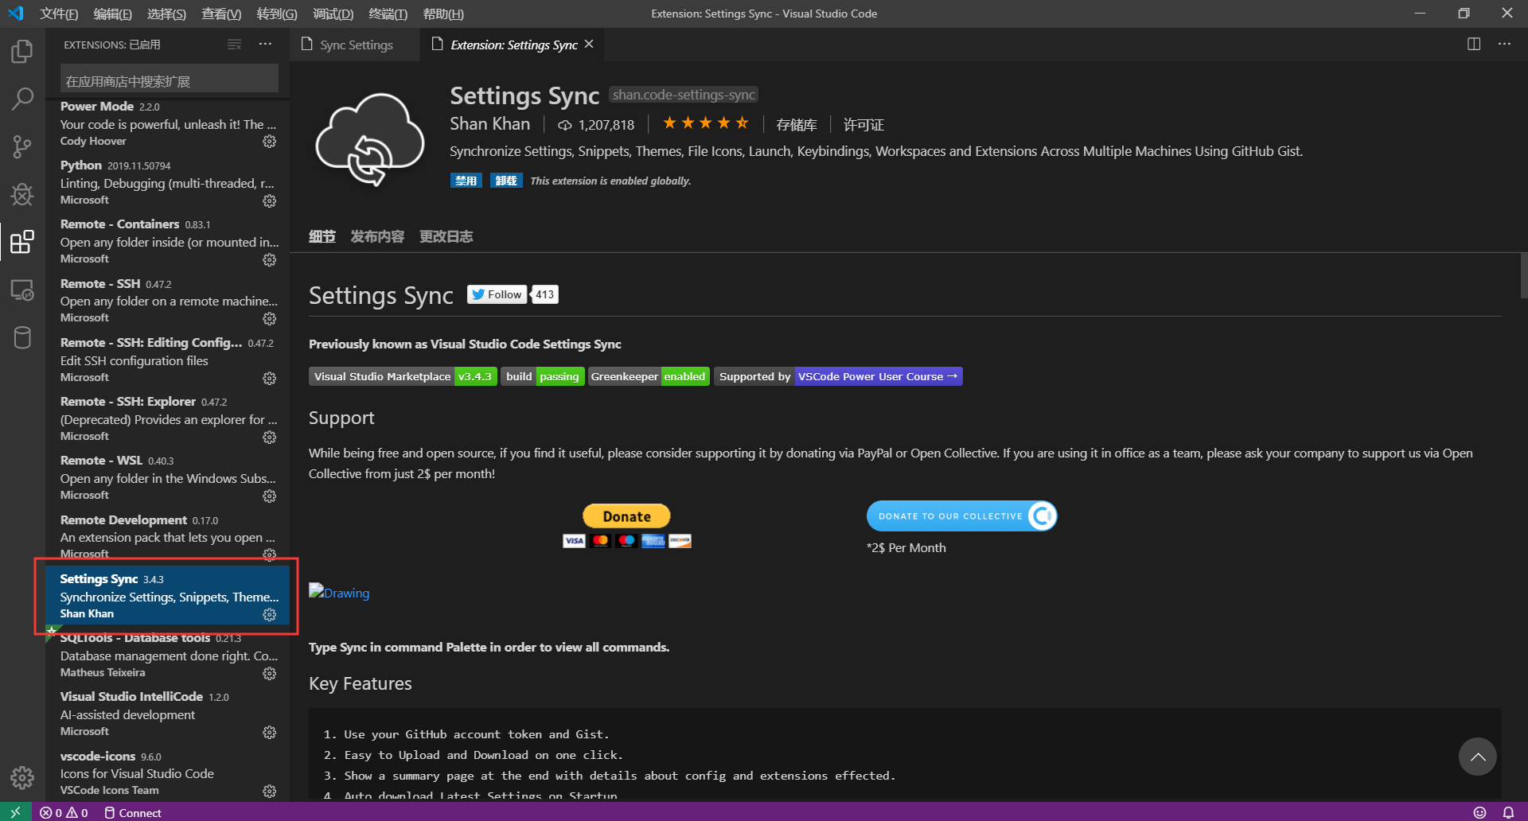Open the 终端(T) menu

388,14
